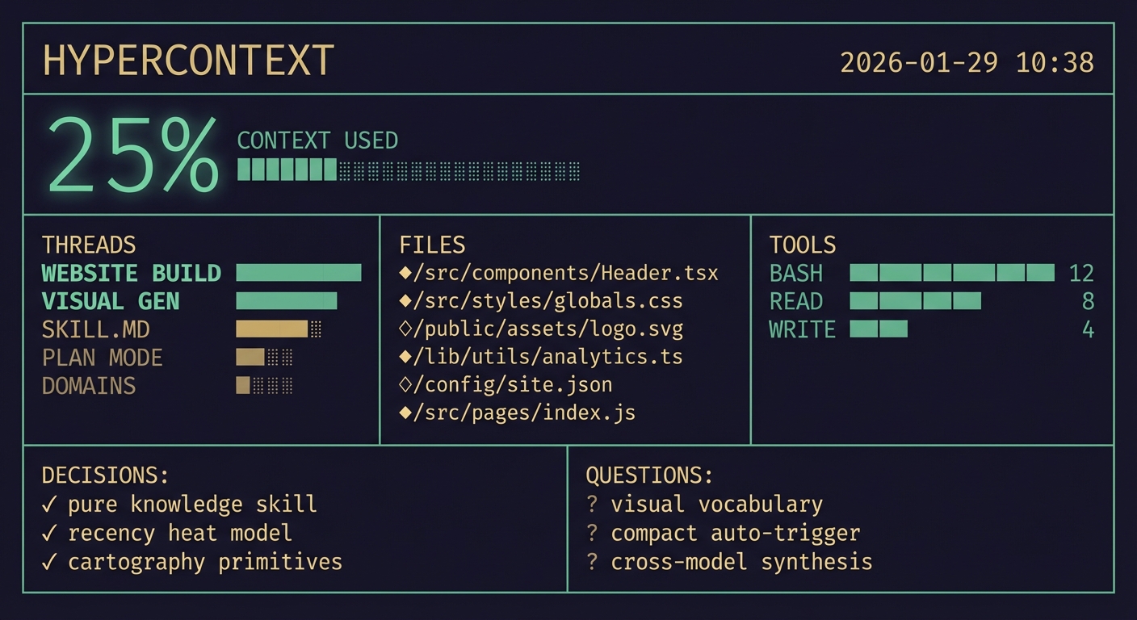Expand the FILES section
The width and height of the screenshot is (1137, 620).
(x=432, y=245)
